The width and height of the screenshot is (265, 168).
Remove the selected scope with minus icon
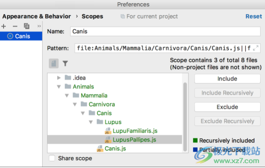tap(15, 26)
